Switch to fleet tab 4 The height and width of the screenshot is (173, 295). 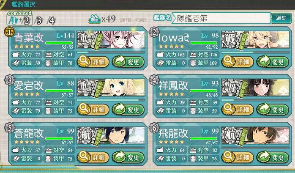click(x=52, y=21)
